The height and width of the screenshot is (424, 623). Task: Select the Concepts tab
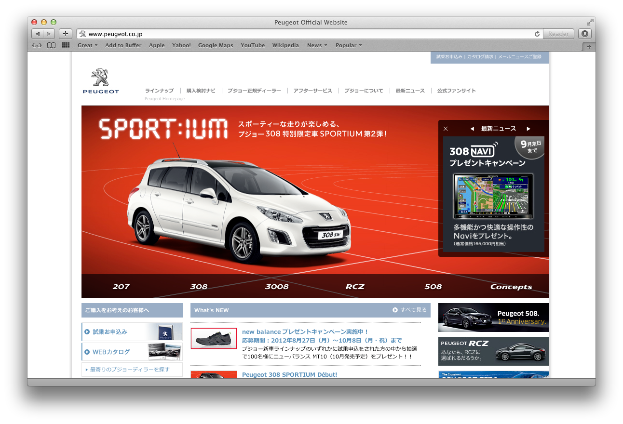coord(511,287)
